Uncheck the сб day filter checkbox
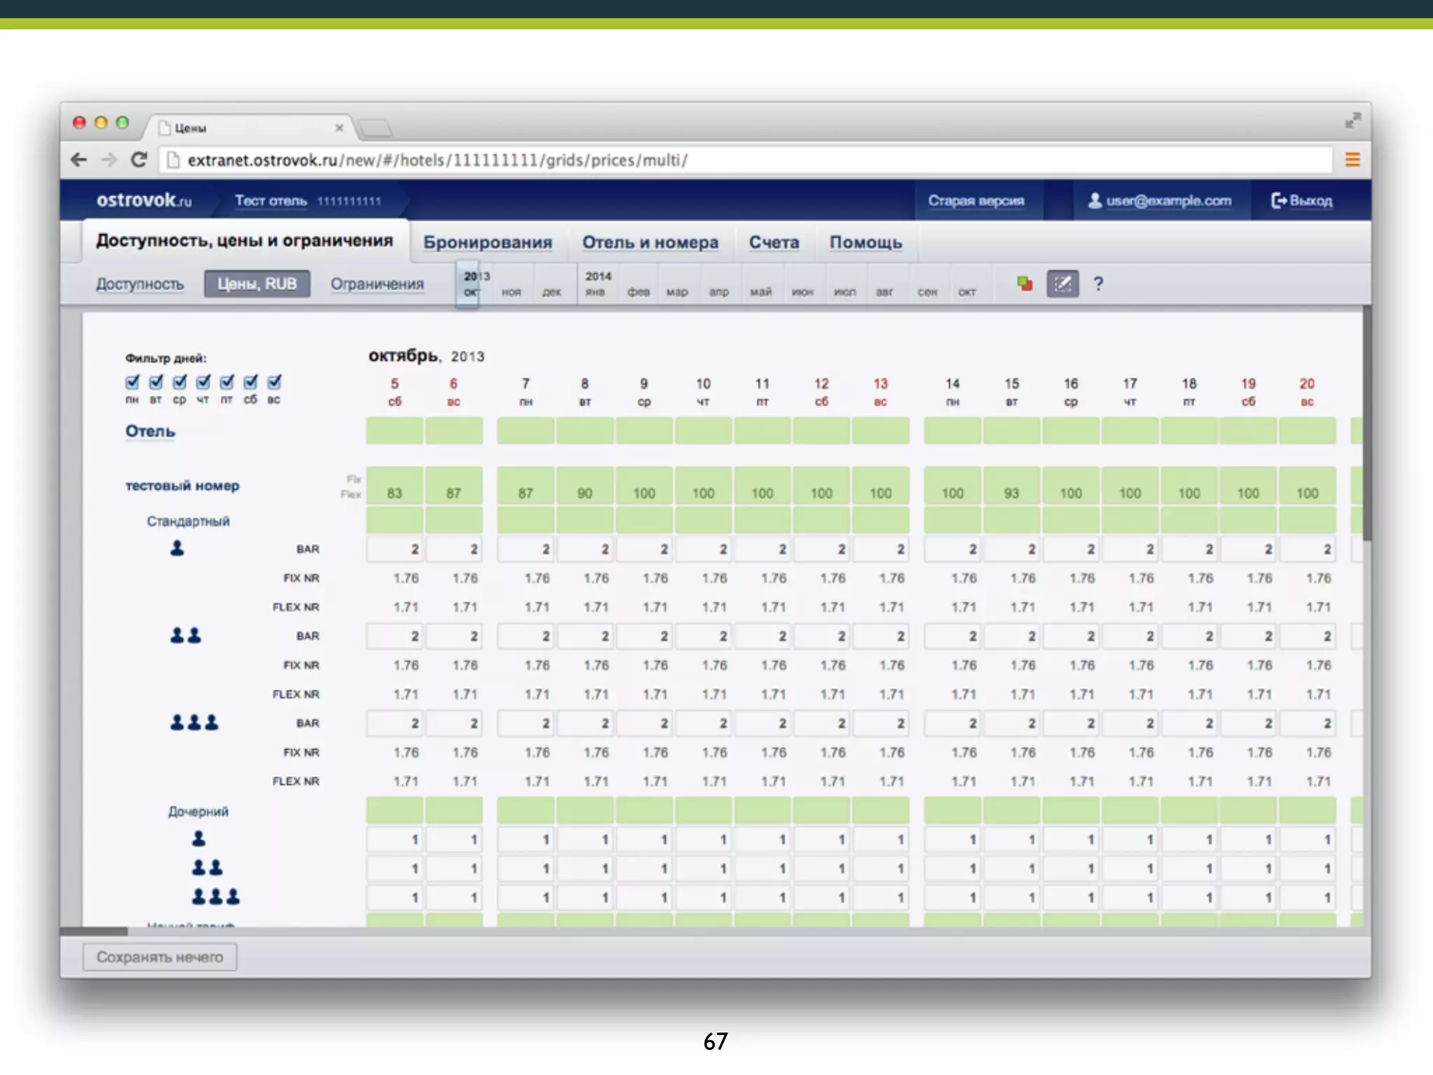Screen dimensions: 1433x1075 250,382
